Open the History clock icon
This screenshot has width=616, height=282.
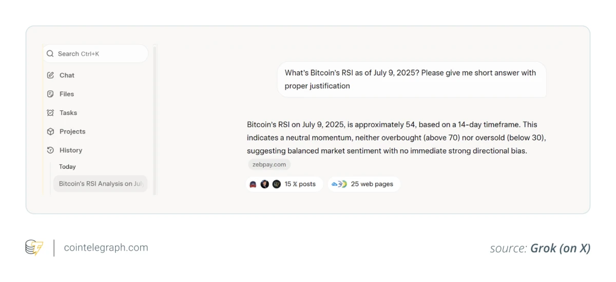[x=50, y=150]
